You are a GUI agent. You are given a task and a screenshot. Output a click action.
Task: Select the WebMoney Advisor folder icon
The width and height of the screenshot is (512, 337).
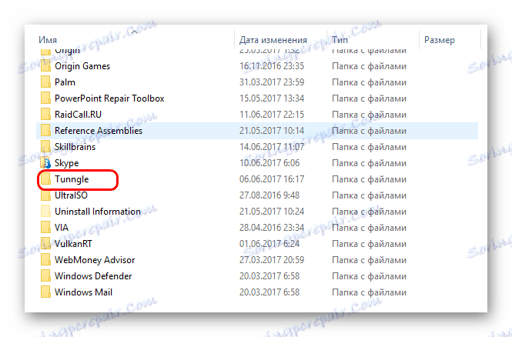tap(45, 260)
